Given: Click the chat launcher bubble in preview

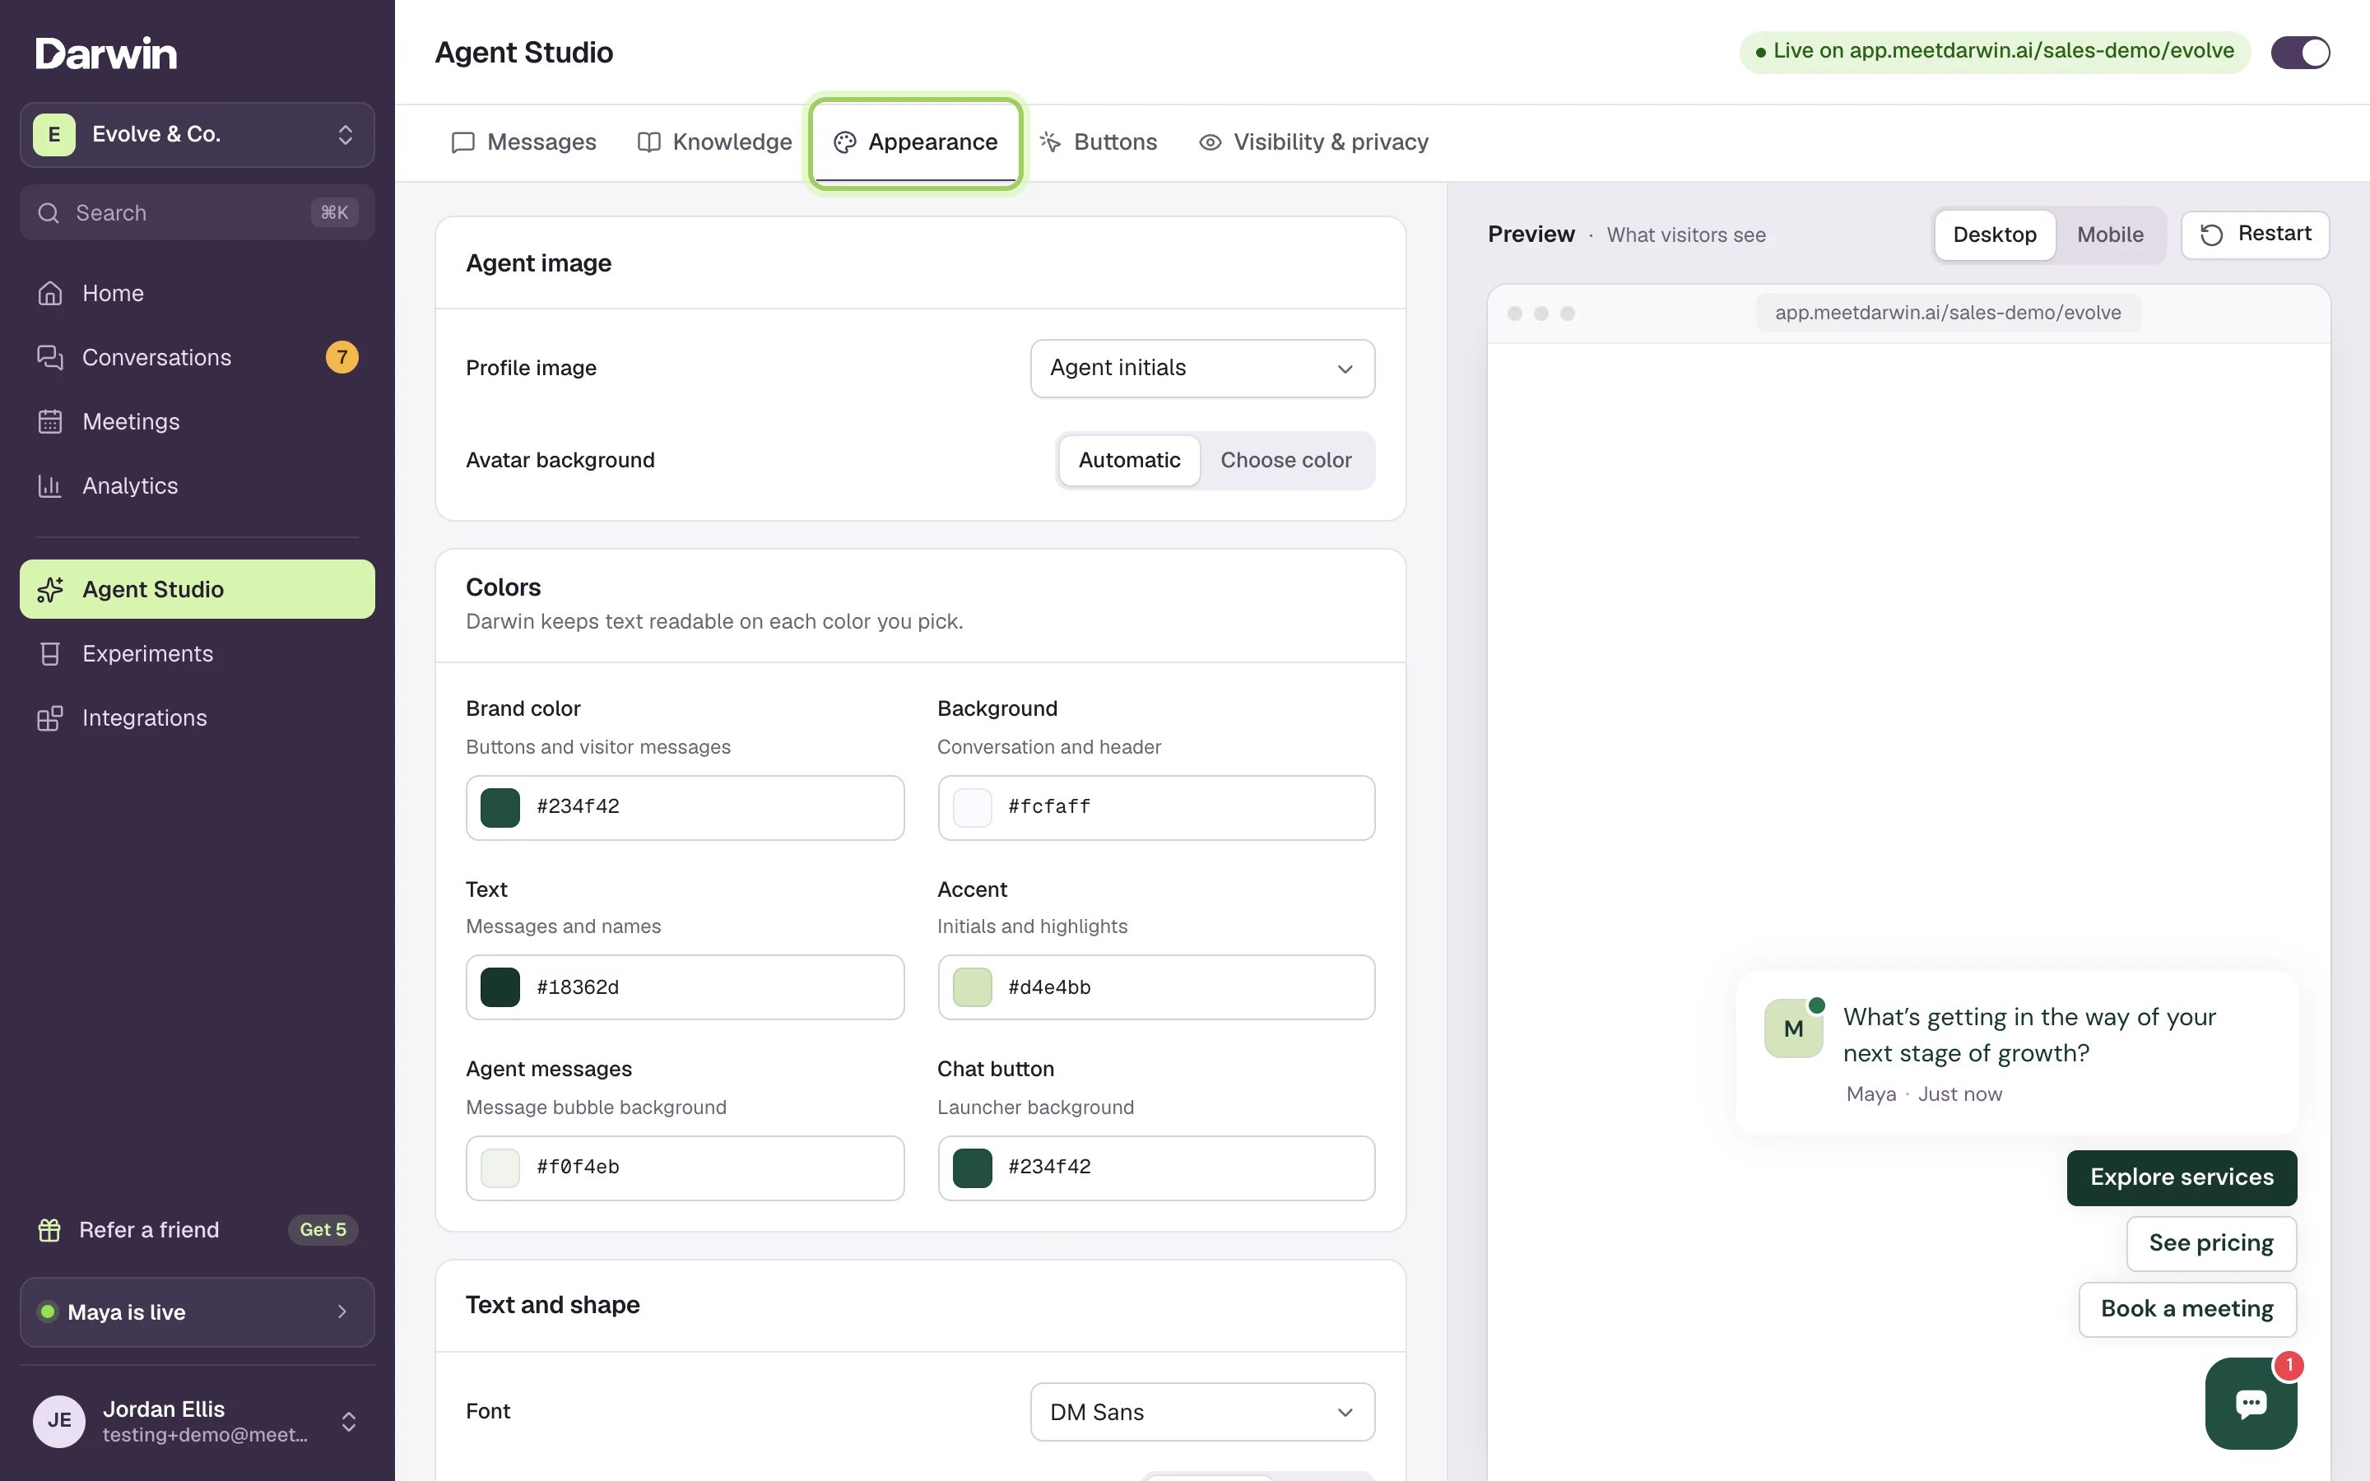Looking at the screenshot, I should [2251, 1403].
